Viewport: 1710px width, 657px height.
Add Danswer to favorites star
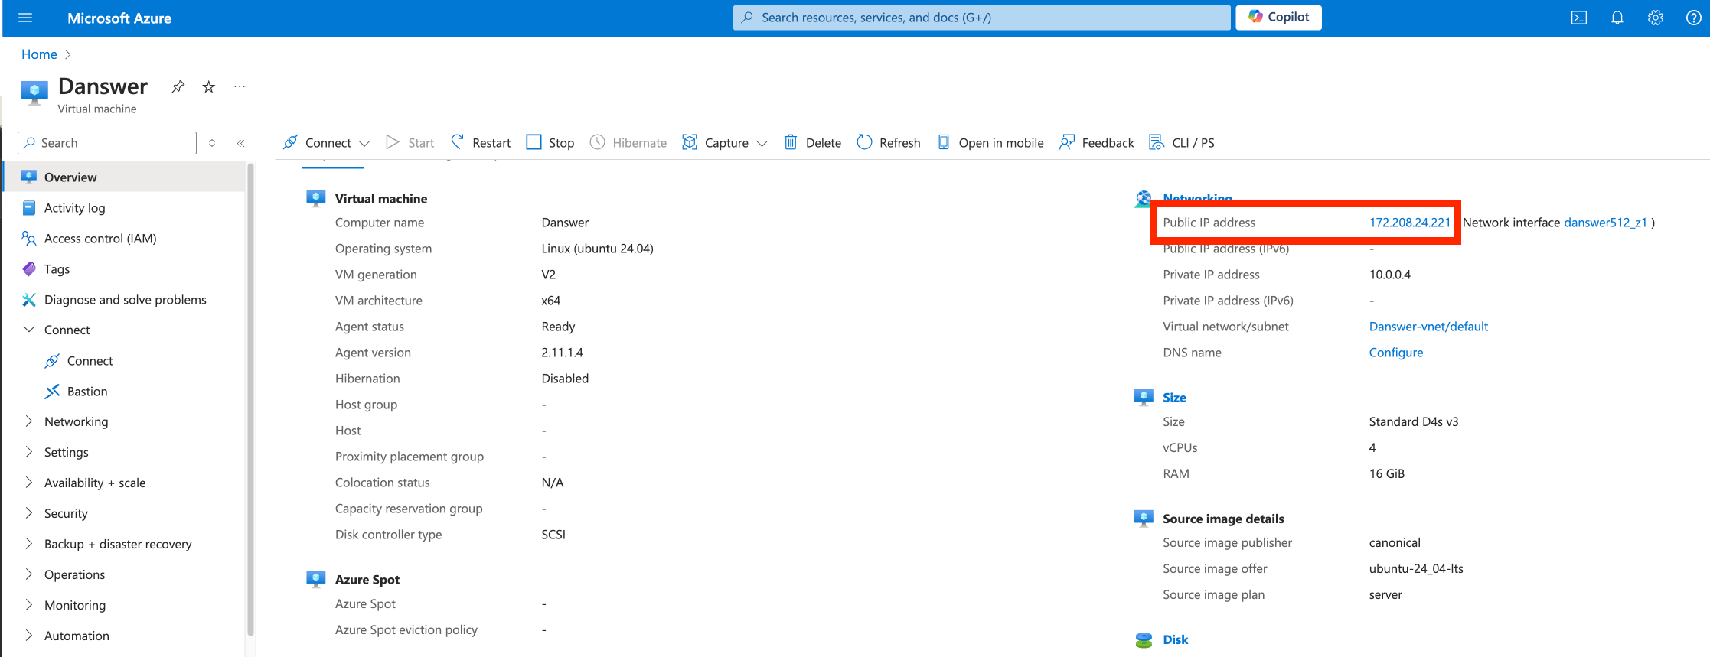[x=208, y=86]
